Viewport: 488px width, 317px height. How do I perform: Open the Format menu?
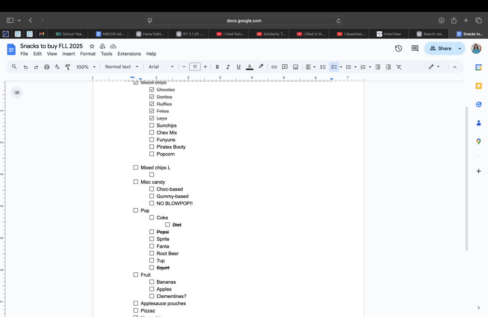point(88,54)
